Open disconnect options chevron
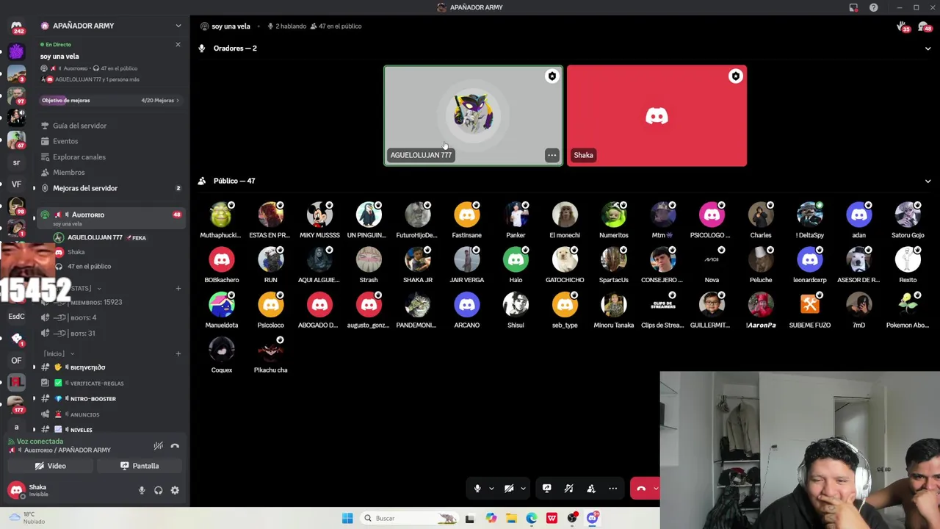 [x=655, y=489]
